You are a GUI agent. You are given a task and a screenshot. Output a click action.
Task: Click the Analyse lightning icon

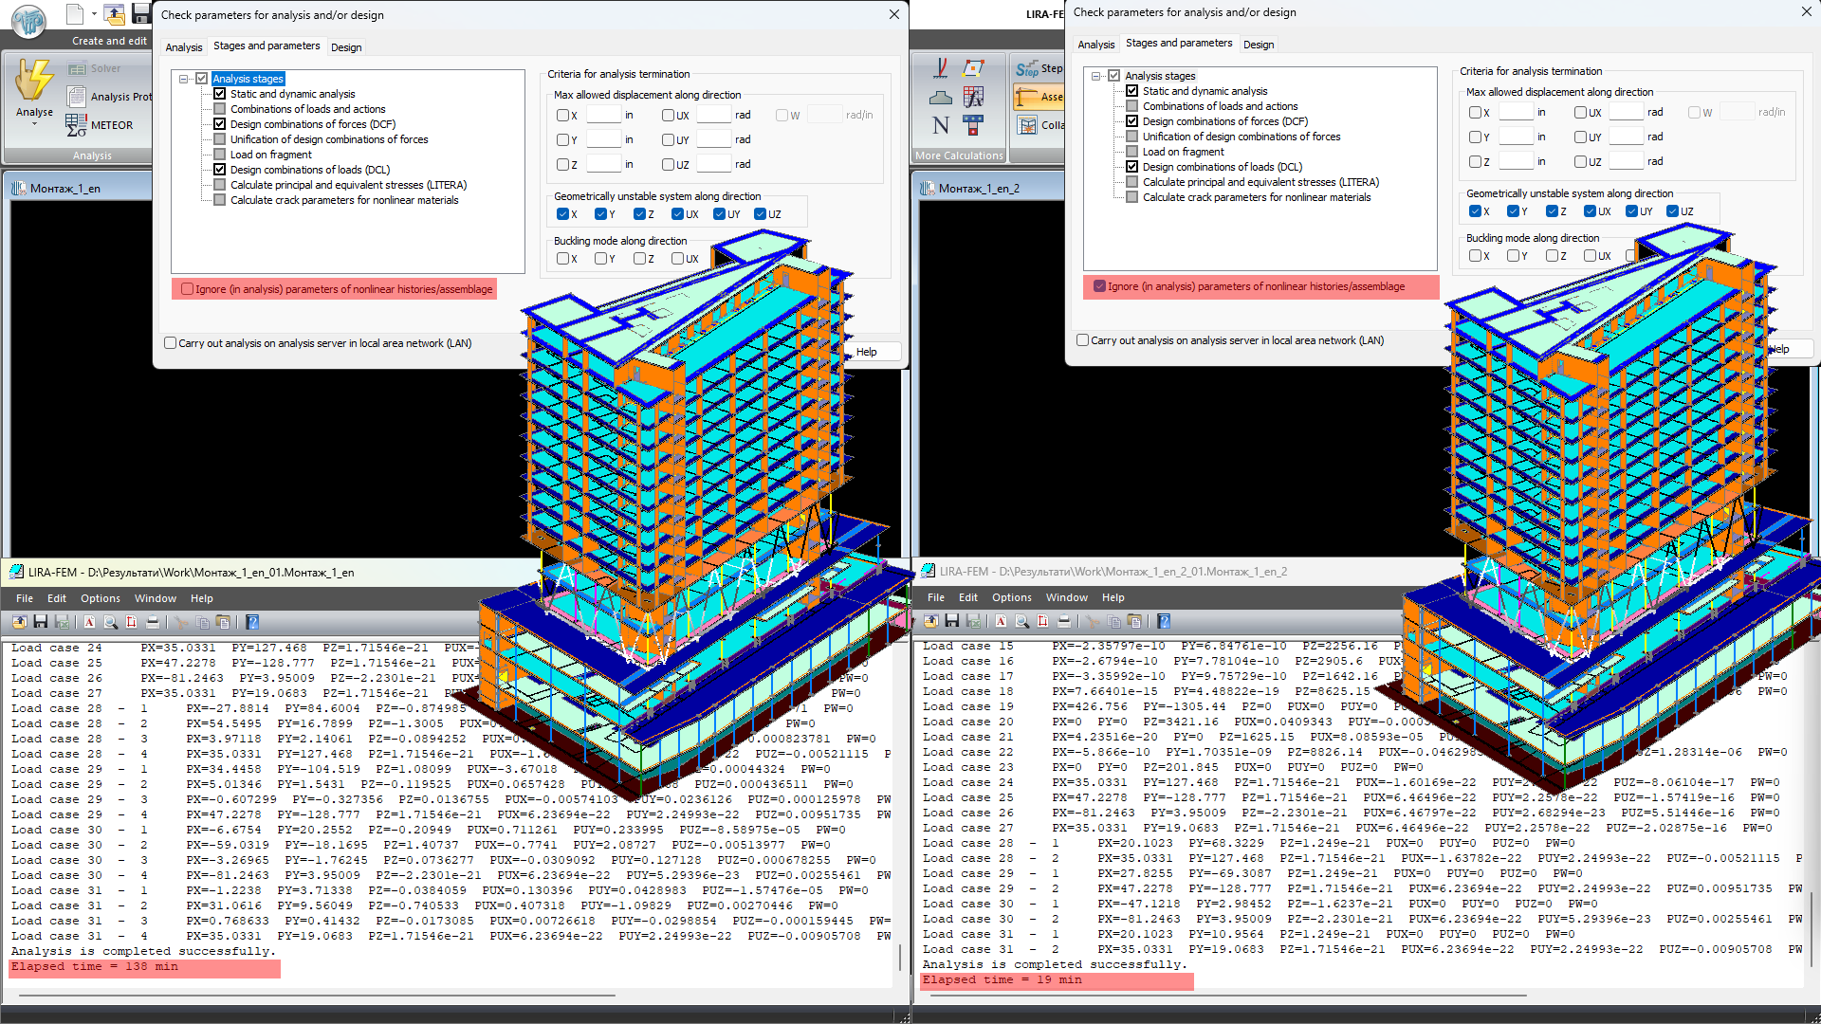[34, 81]
